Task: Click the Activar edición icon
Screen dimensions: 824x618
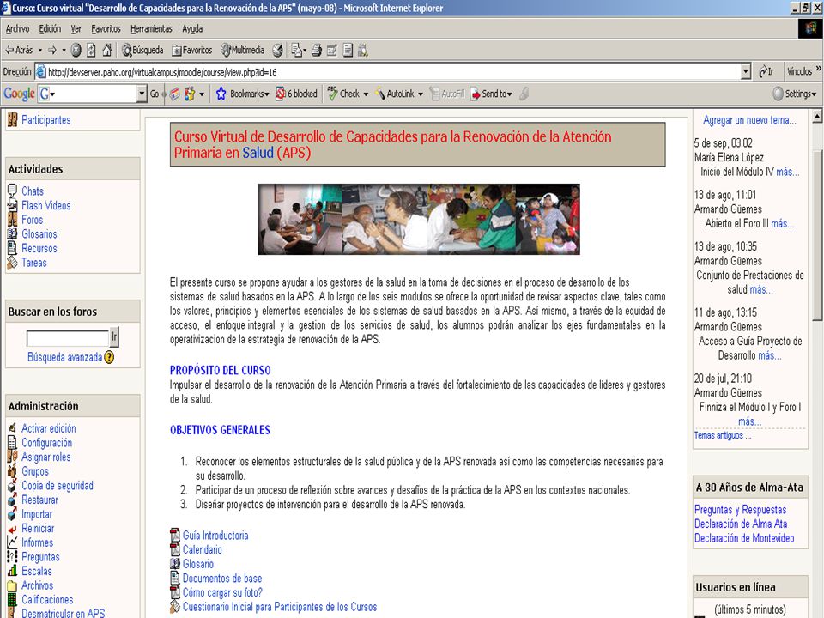Action: click(x=12, y=428)
